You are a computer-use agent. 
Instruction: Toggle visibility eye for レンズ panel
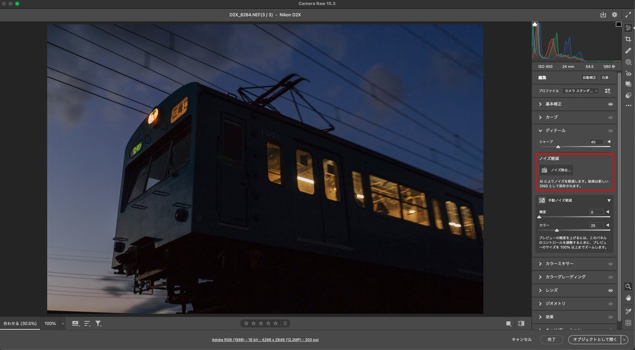[610, 290]
